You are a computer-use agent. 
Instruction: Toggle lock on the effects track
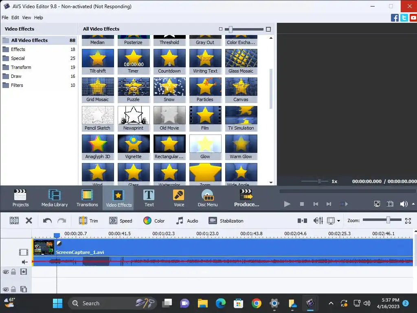tap(13, 272)
